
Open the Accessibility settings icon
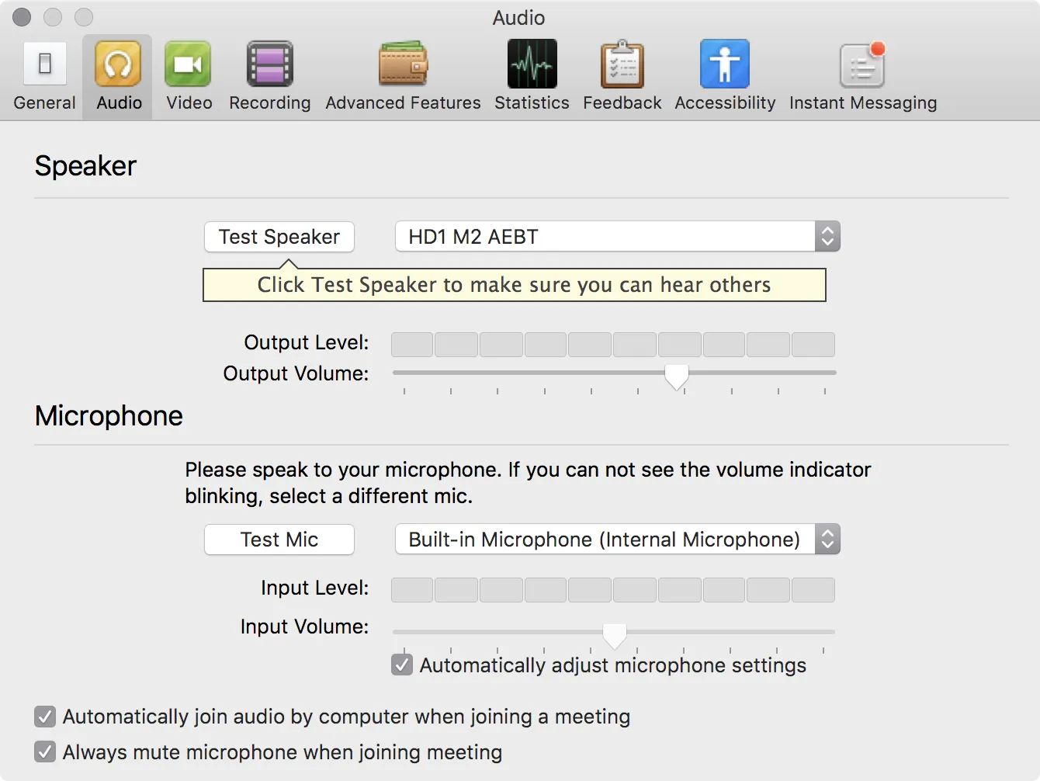[x=724, y=64]
